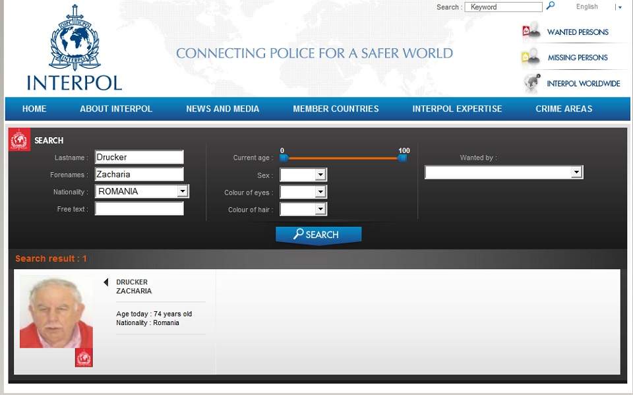Click the 'Search result : 1' text
The image size is (633, 395).
(51, 258)
